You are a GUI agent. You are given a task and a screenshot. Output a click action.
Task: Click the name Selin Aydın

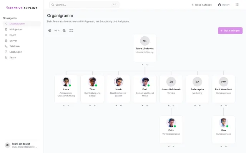point(197,90)
